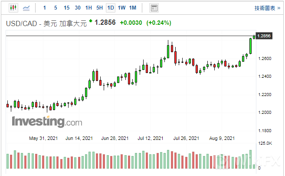
Task: Switch to the area chart icon
Action: (26, 8)
